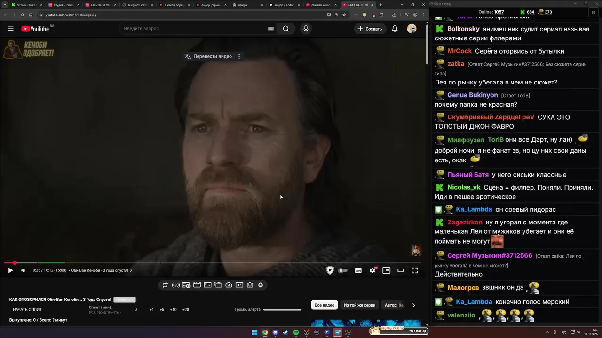Image resolution: width=602 pixels, height=338 pixels.
Task: Click the Kick viewers count 684
Action: [527, 12]
